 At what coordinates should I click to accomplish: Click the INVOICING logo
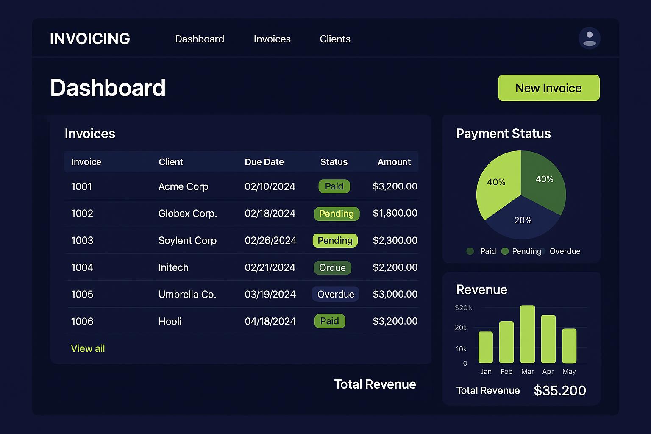tap(90, 39)
